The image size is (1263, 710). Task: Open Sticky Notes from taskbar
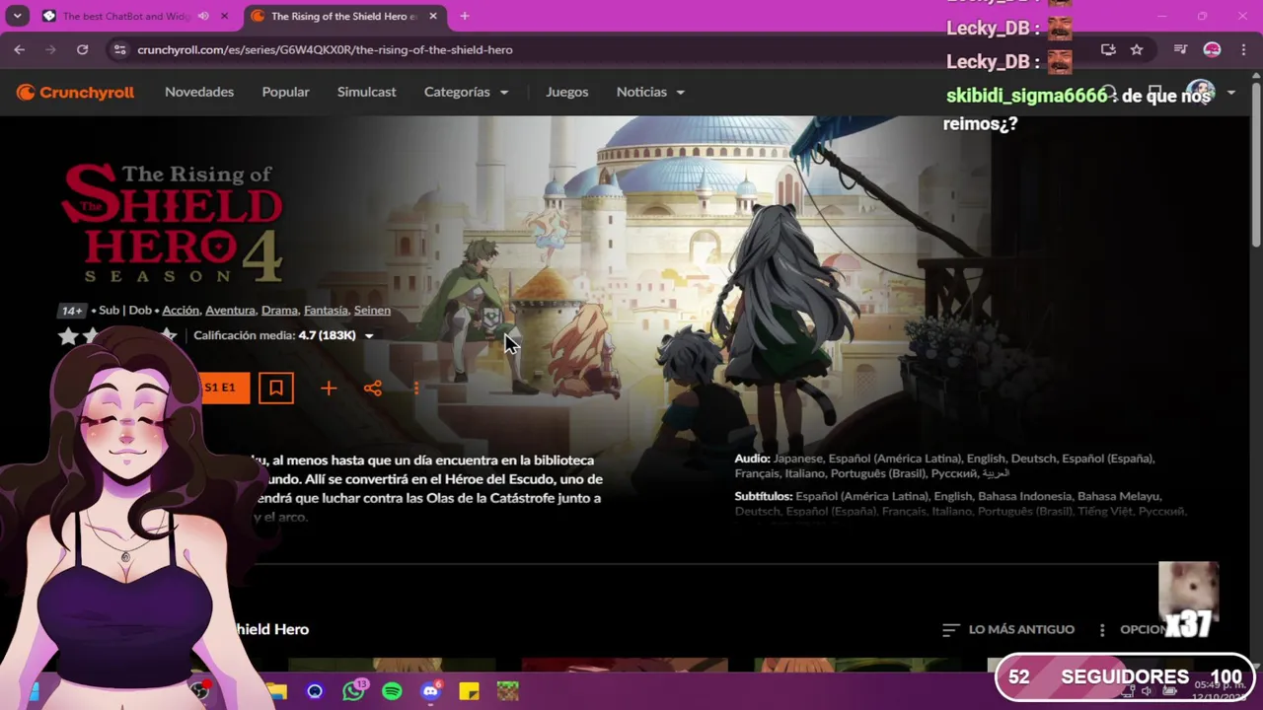click(469, 691)
